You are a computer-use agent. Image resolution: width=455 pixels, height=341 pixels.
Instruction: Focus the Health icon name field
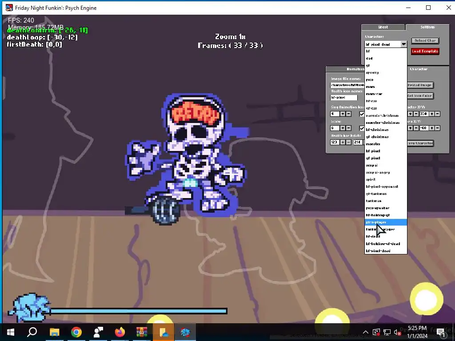click(344, 97)
